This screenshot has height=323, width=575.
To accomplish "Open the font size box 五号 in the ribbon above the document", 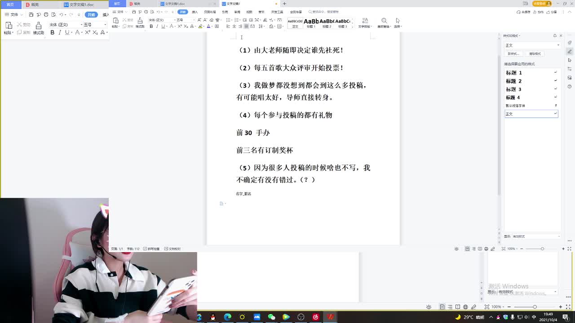I will pos(185,20).
